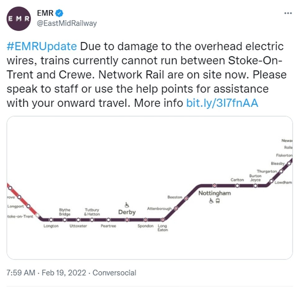The width and height of the screenshot is (299, 287).
Task: Click the Uttoxeter station circle
Action: [78, 220]
